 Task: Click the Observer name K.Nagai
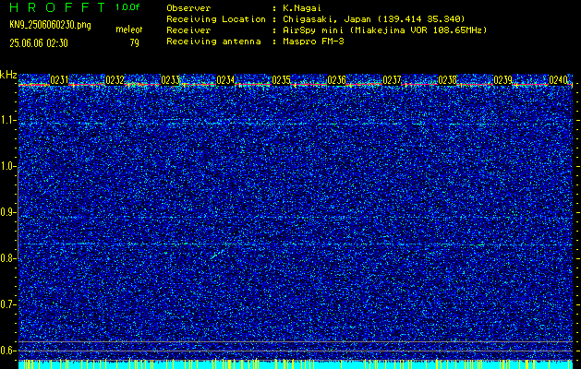[300, 8]
